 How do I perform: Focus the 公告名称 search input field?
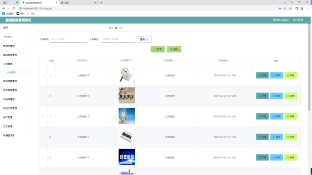coord(69,39)
